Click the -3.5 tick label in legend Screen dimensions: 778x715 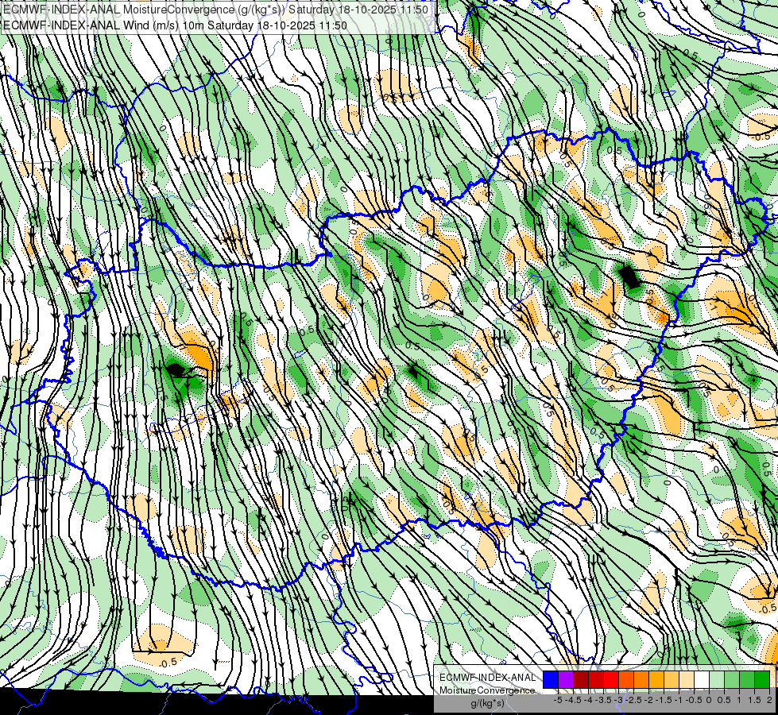click(x=603, y=700)
